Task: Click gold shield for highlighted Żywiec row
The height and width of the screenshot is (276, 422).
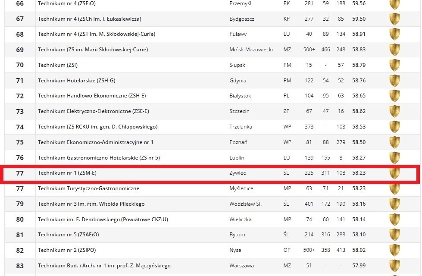Action: point(394,173)
